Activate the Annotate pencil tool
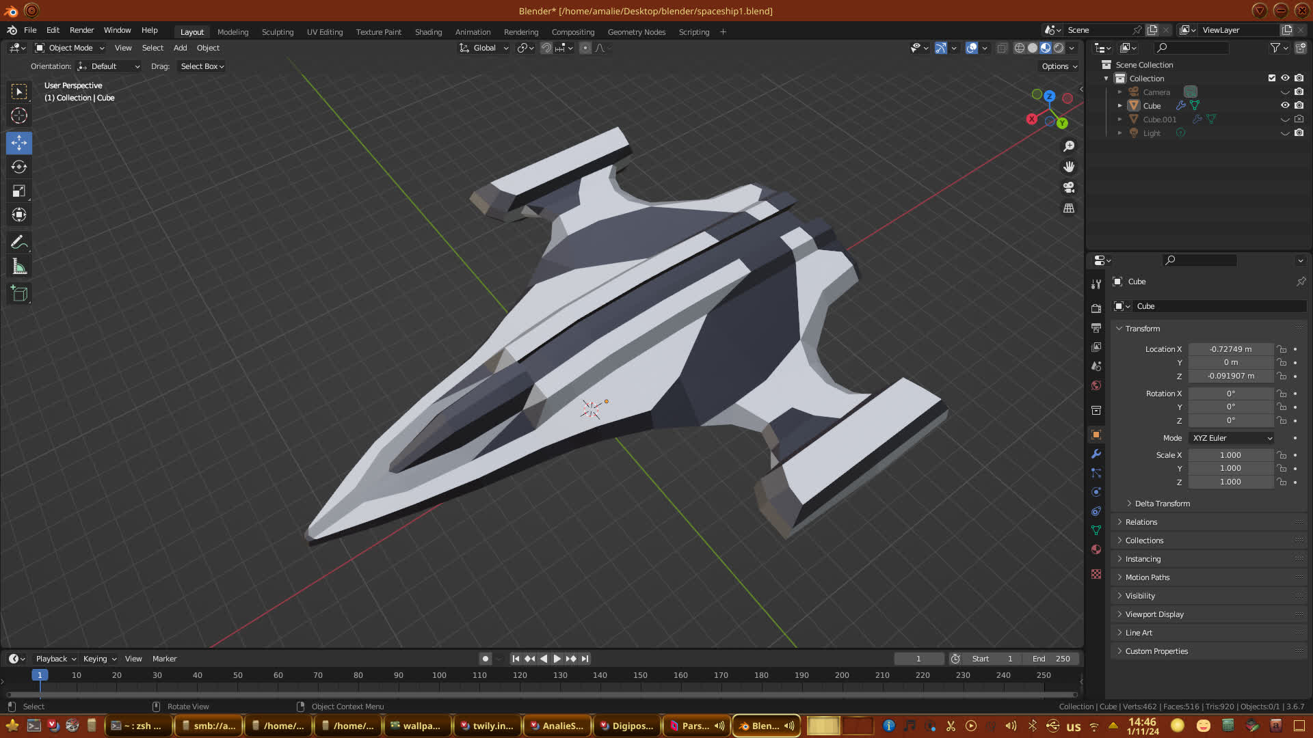1313x738 pixels. [19, 243]
